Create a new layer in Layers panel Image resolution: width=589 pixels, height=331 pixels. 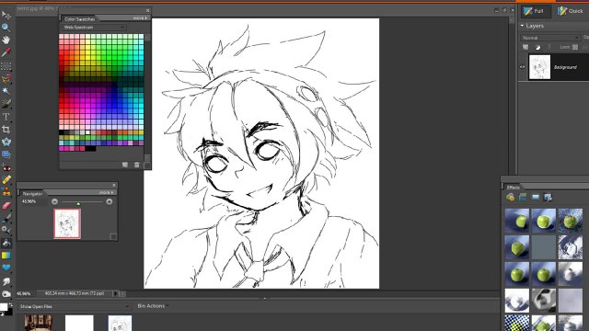click(x=525, y=47)
